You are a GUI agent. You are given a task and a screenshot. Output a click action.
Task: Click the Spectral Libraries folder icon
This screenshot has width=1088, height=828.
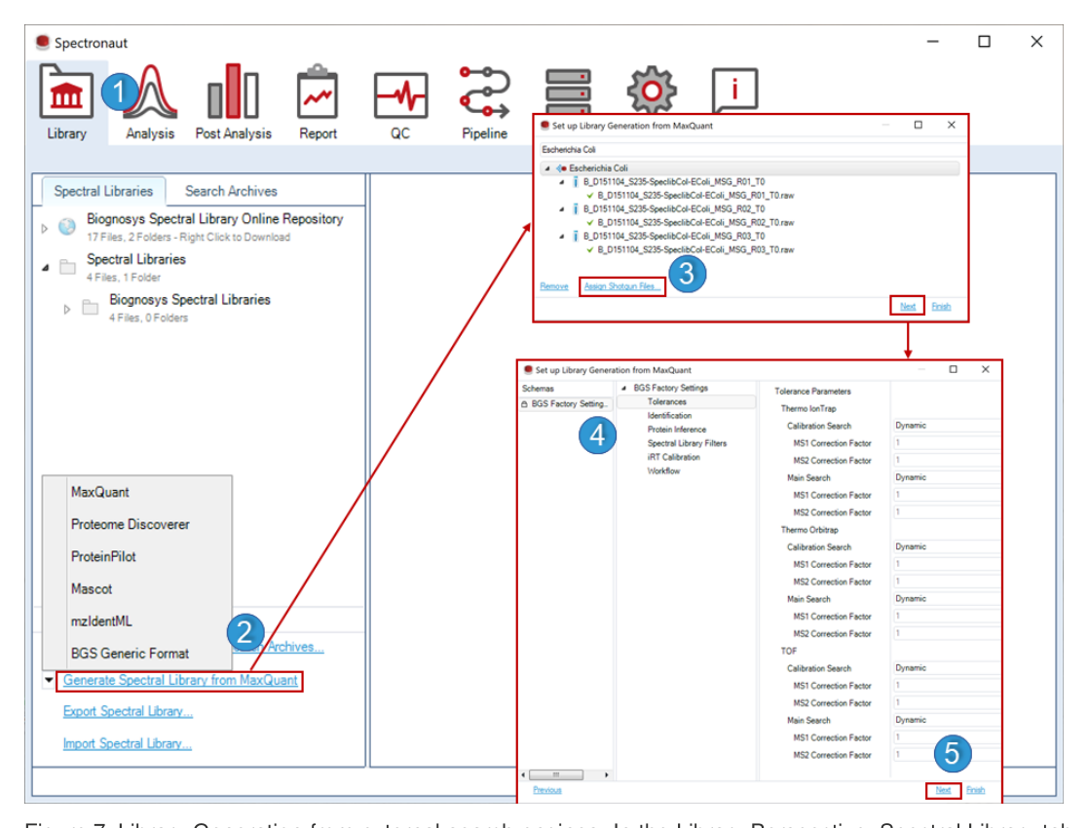point(67,267)
